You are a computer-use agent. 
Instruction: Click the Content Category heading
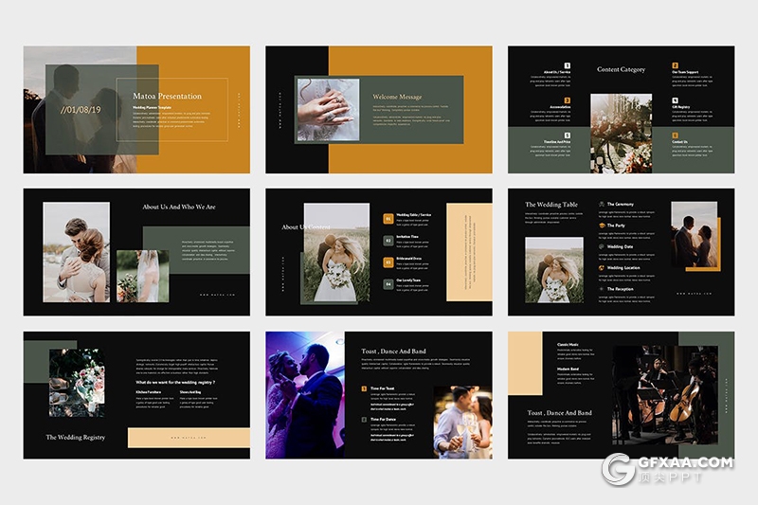coord(621,69)
